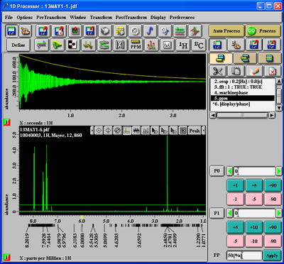Click the +1 phase button
284x264 pixels.
point(235,185)
